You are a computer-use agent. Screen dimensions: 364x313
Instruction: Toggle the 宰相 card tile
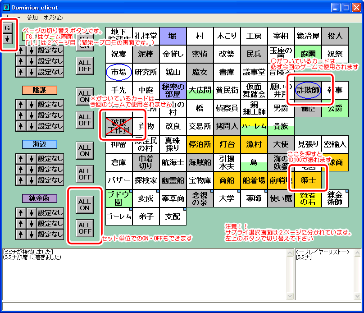281,36
